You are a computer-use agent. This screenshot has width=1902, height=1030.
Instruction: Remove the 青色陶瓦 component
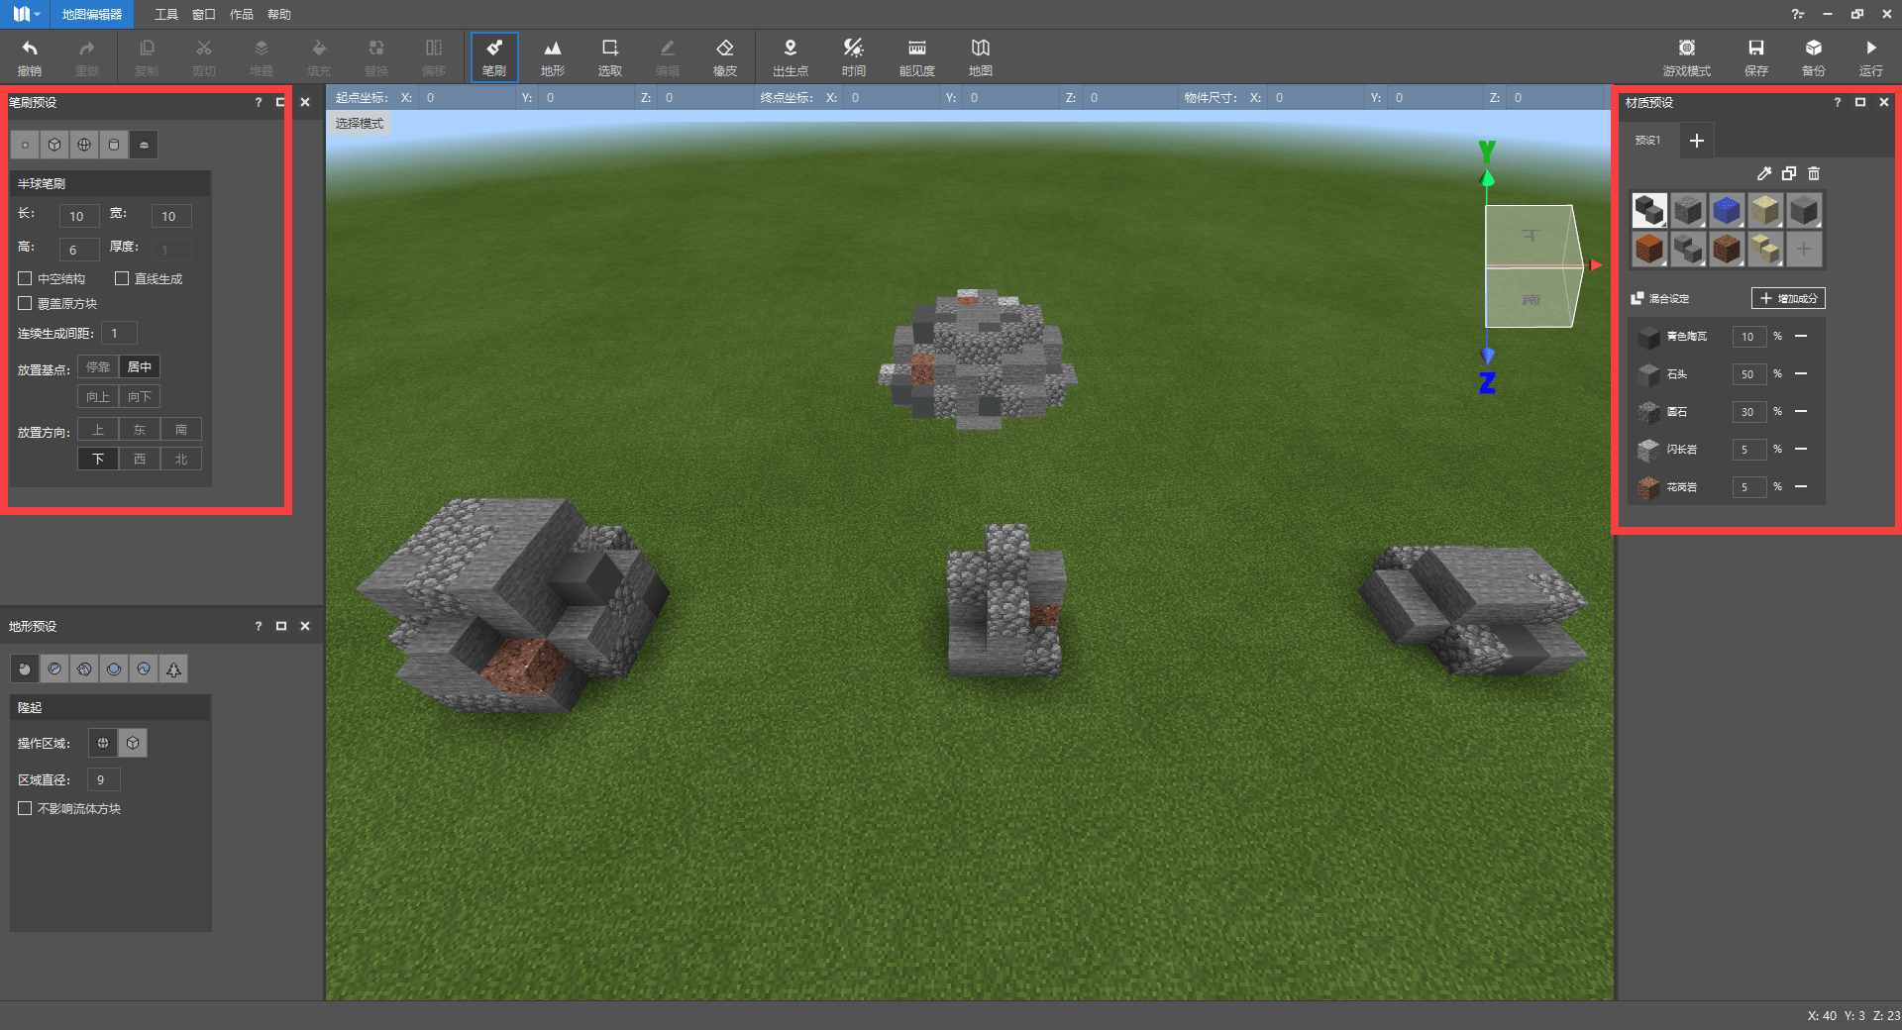tap(1801, 337)
